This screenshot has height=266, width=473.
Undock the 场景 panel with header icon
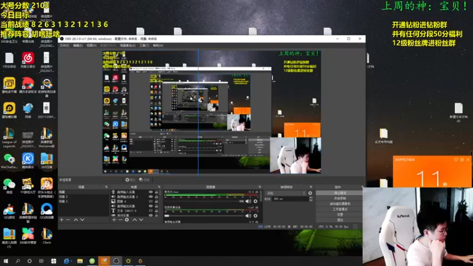click(x=106, y=187)
